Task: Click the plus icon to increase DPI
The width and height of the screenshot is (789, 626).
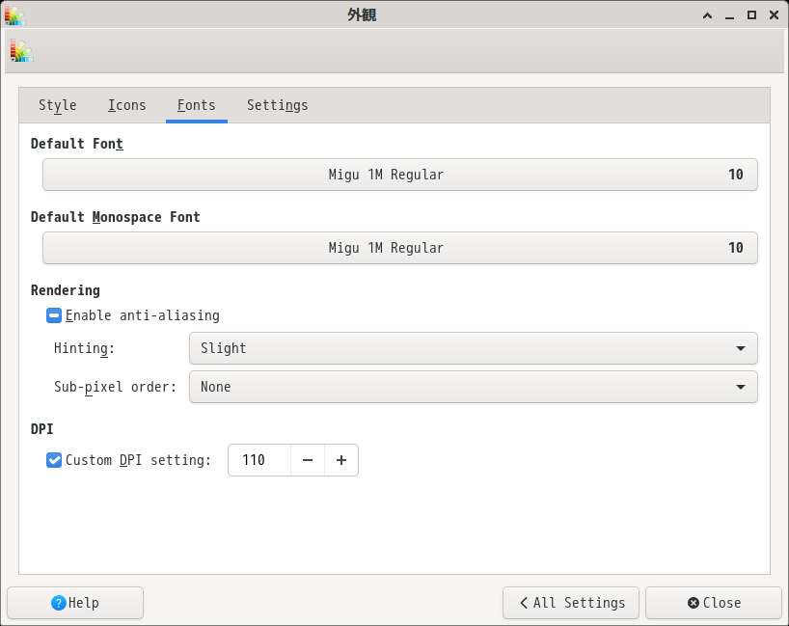Action: [x=341, y=460]
